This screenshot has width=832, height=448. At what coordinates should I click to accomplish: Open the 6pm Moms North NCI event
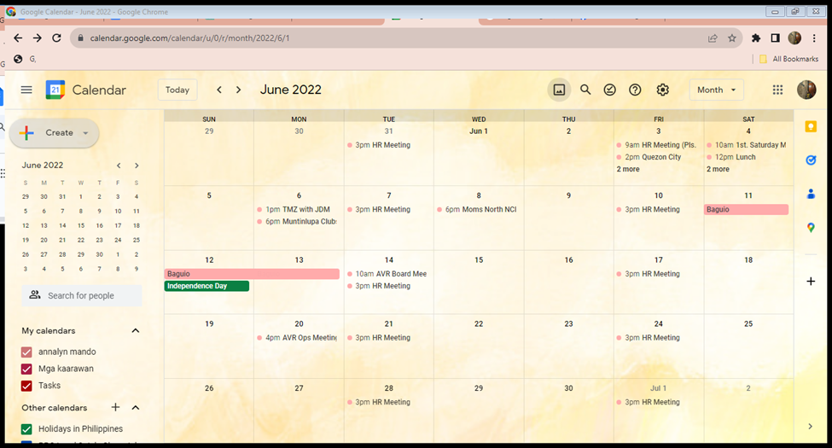coord(478,209)
